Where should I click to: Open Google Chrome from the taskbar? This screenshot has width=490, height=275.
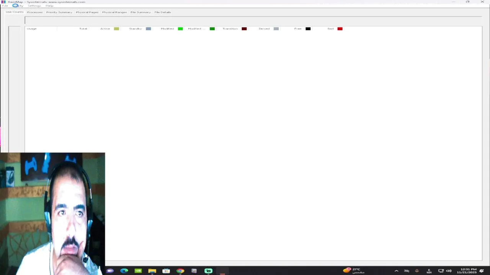(180, 271)
